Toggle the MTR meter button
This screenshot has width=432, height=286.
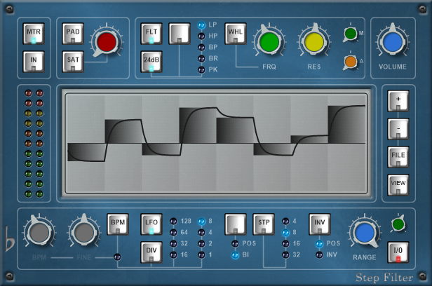coord(34,34)
